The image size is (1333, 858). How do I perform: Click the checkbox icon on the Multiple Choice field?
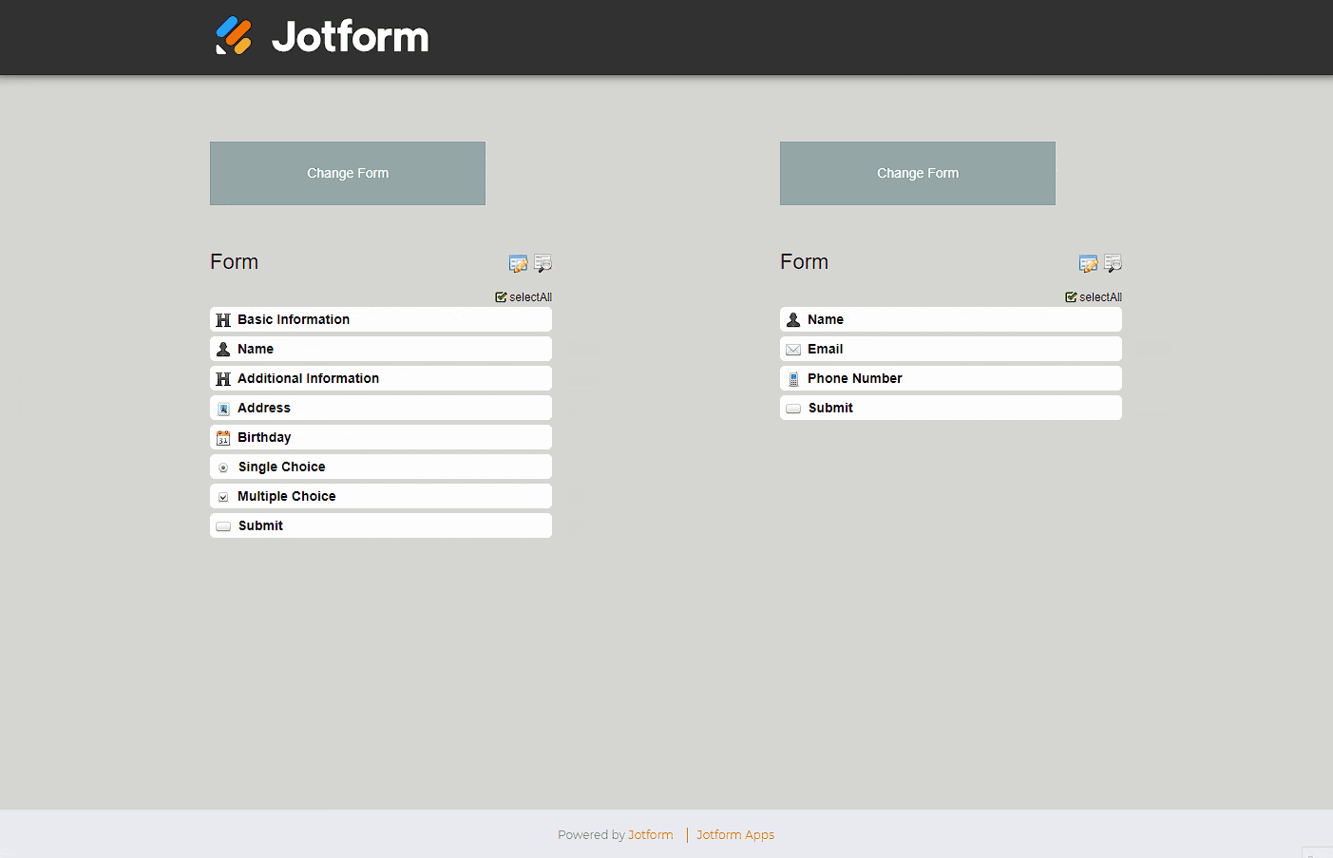tap(223, 496)
